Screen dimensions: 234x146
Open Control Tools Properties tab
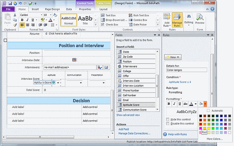point(85,9)
